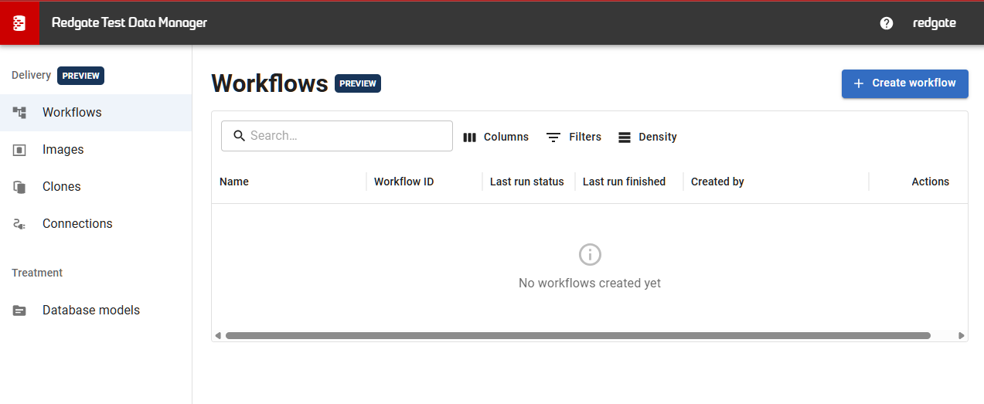Screen dimensions: 984x404
Task: Click the Created by column header
Action: pos(717,182)
